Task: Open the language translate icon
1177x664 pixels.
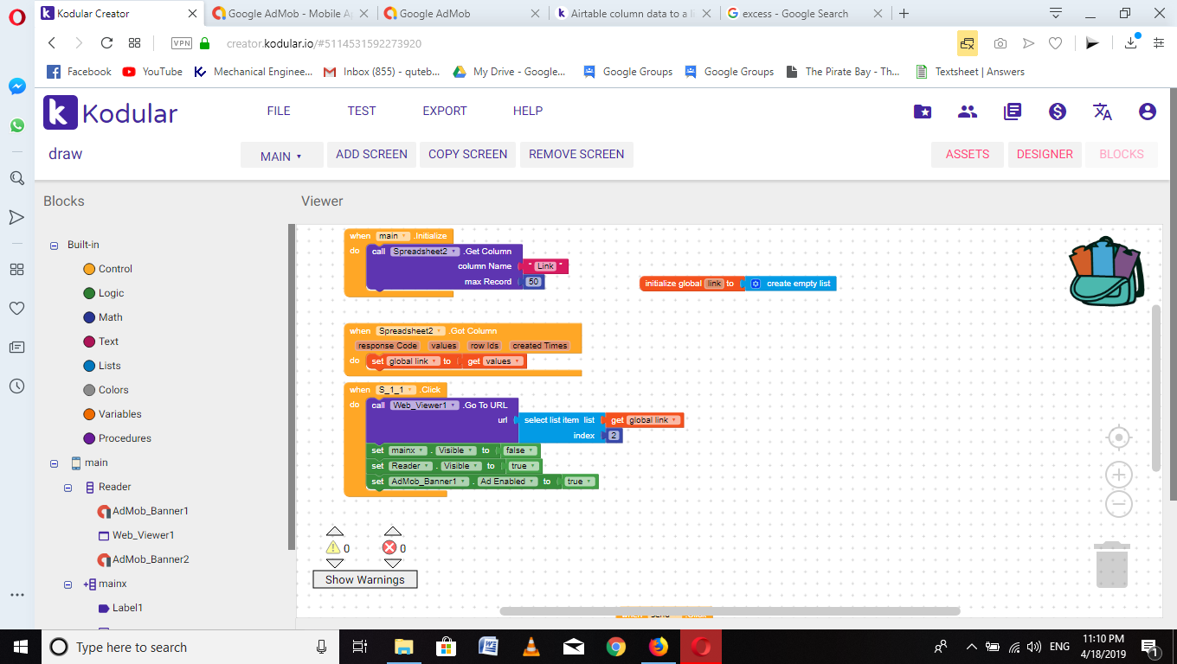Action: (x=1103, y=112)
